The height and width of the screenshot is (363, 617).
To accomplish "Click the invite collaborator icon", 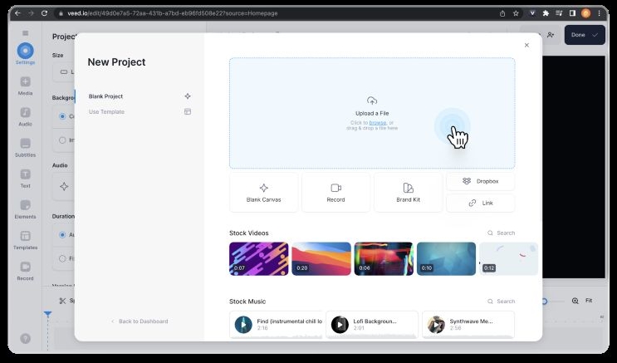I will click(x=551, y=35).
